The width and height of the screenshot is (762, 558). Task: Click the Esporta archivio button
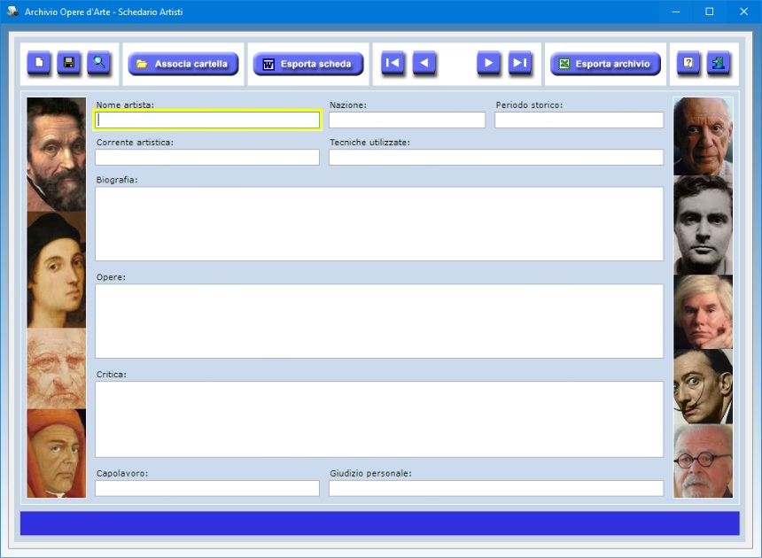click(x=605, y=64)
